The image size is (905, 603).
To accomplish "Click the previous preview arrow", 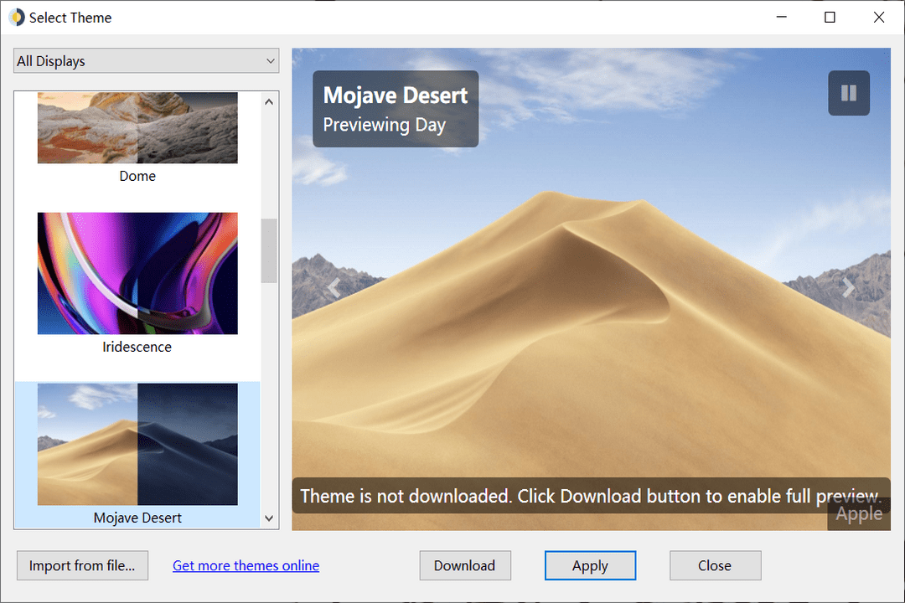I will [x=334, y=288].
